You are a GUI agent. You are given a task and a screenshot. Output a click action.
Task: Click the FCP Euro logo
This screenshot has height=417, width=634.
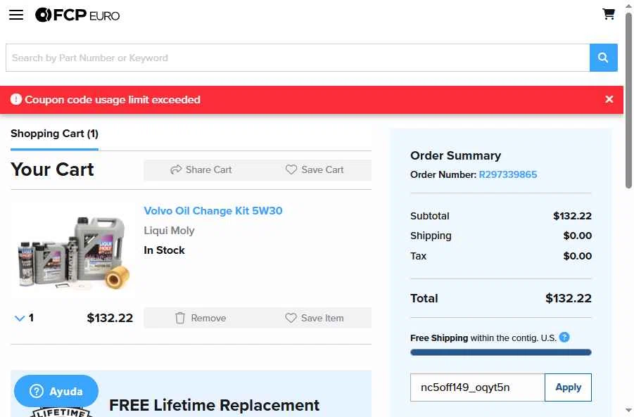point(77,15)
